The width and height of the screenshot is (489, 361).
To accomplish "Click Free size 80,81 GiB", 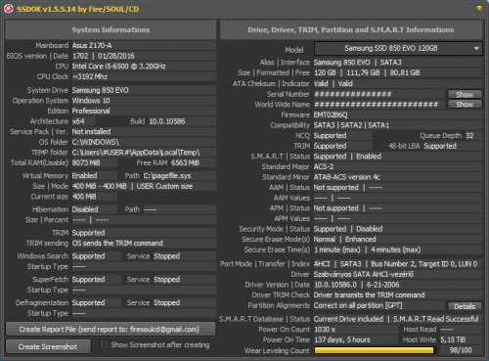I will pyautogui.click(x=405, y=72).
